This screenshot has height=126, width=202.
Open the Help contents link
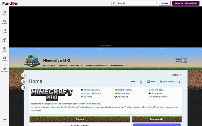click(x=124, y=93)
